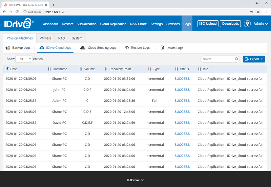Open Chrome three-dot menu
Screen dimensions: 271x187
coord(267,12)
